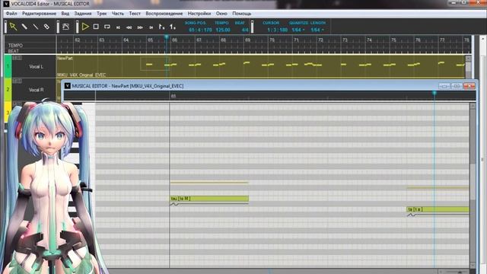Viewport: 487px width, 274px height.
Task: Open the Length 1/64 dropdown
Action: tap(317, 30)
